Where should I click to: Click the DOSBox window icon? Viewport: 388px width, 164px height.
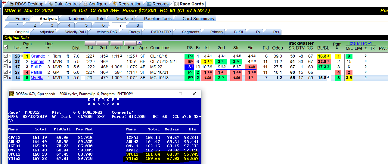pos(12,94)
